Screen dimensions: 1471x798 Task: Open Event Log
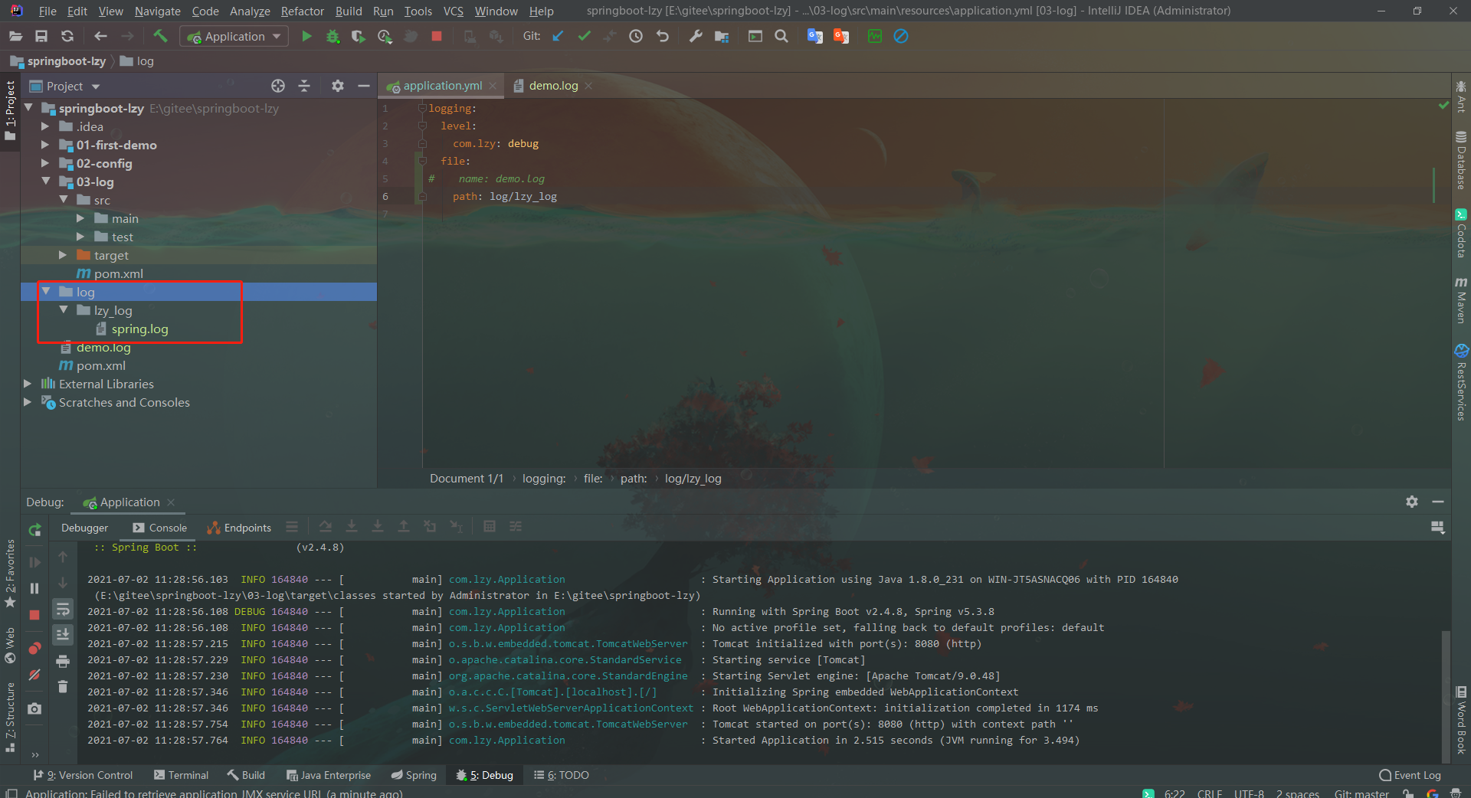[1410, 775]
